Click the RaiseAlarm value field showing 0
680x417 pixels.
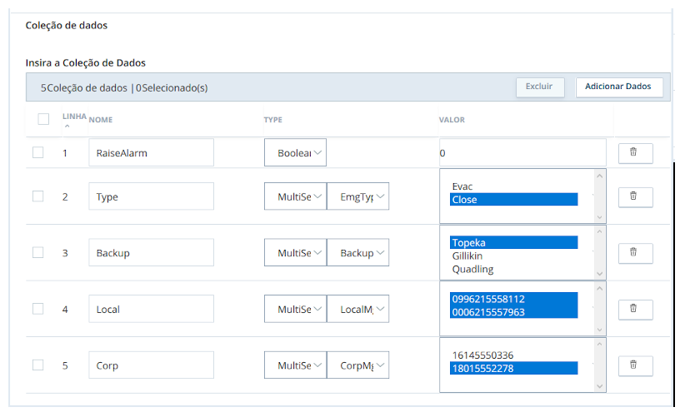click(x=522, y=152)
